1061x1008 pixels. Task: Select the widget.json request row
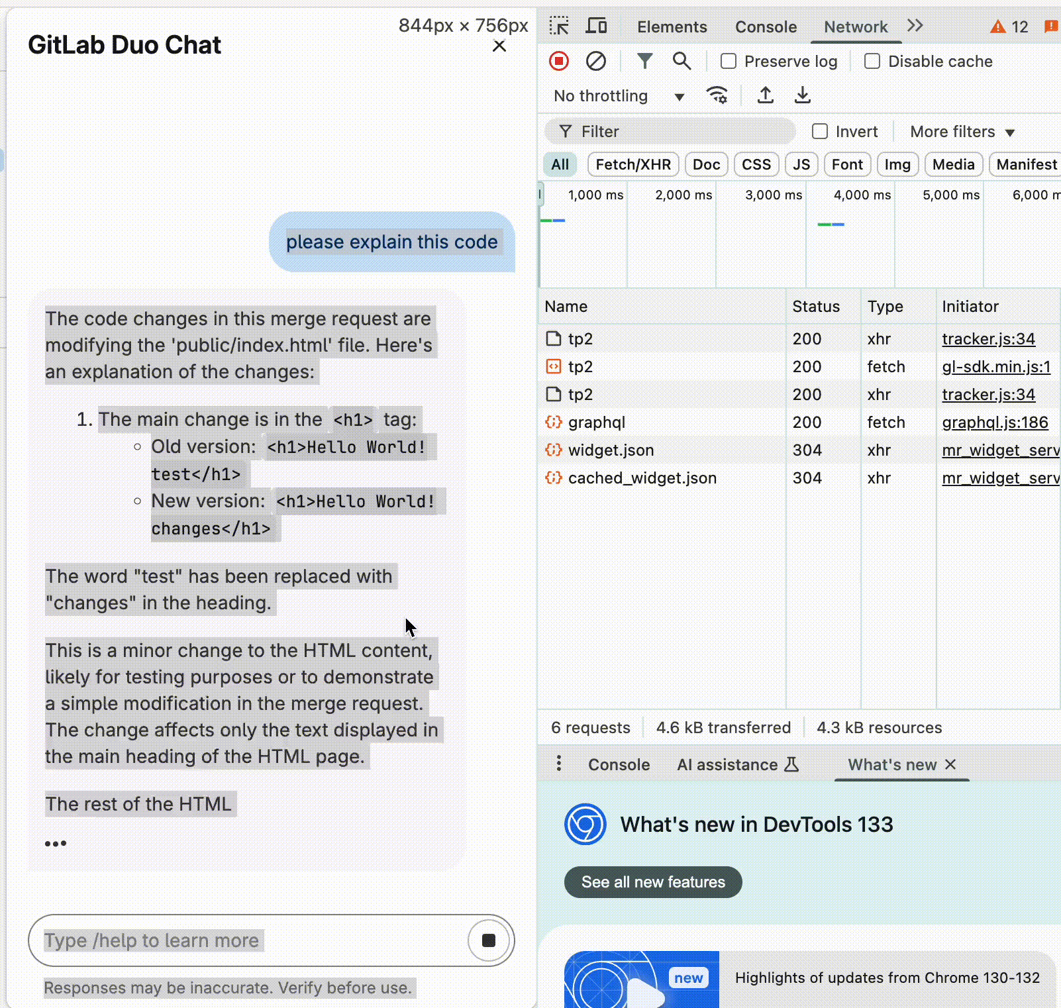pyautogui.click(x=799, y=450)
